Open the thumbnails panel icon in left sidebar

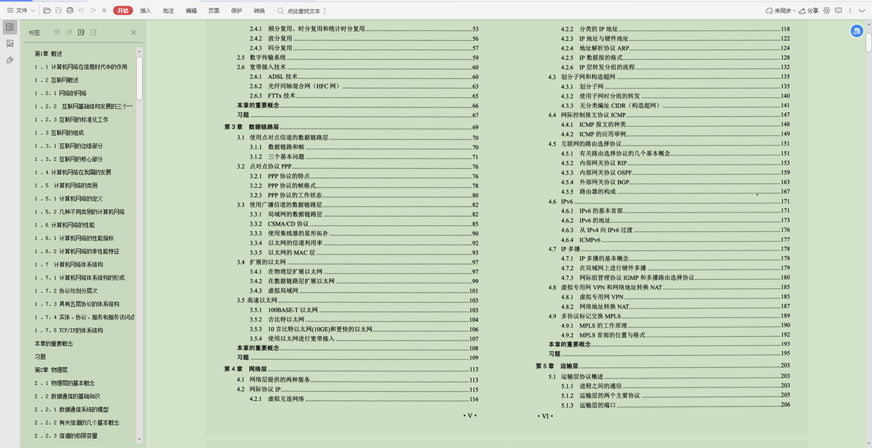(10, 44)
